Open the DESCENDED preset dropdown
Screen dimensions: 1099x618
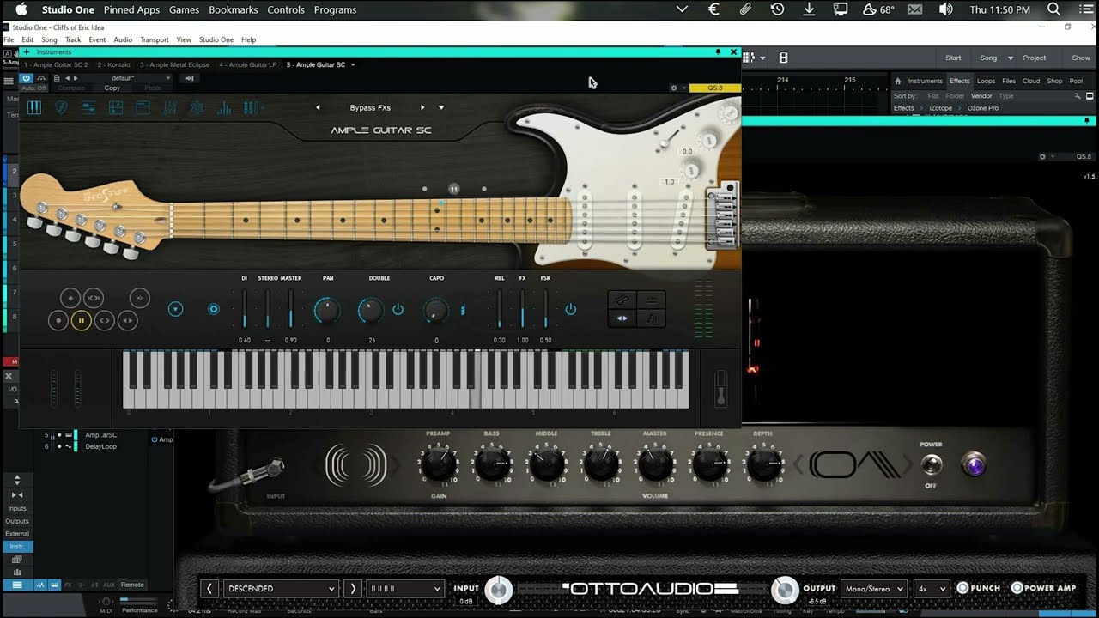click(281, 588)
